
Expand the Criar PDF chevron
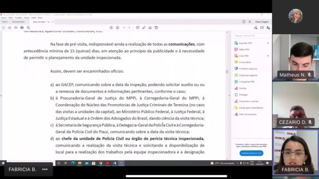click(268, 56)
